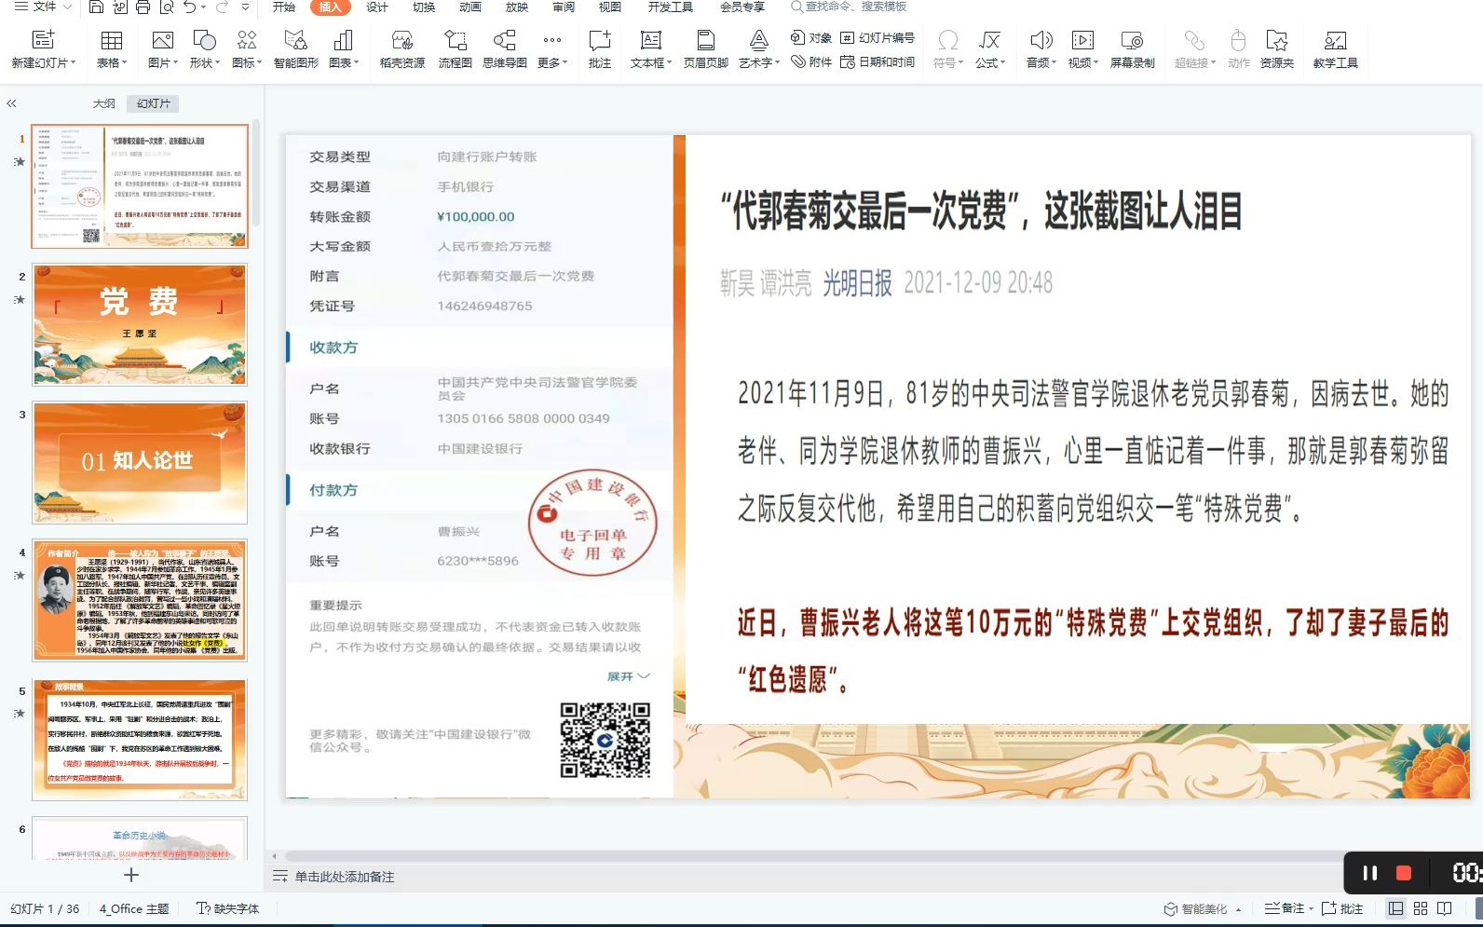This screenshot has width=1483, height=927.
Task: Open the 放映 slideshow tab
Action: click(x=517, y=7)
